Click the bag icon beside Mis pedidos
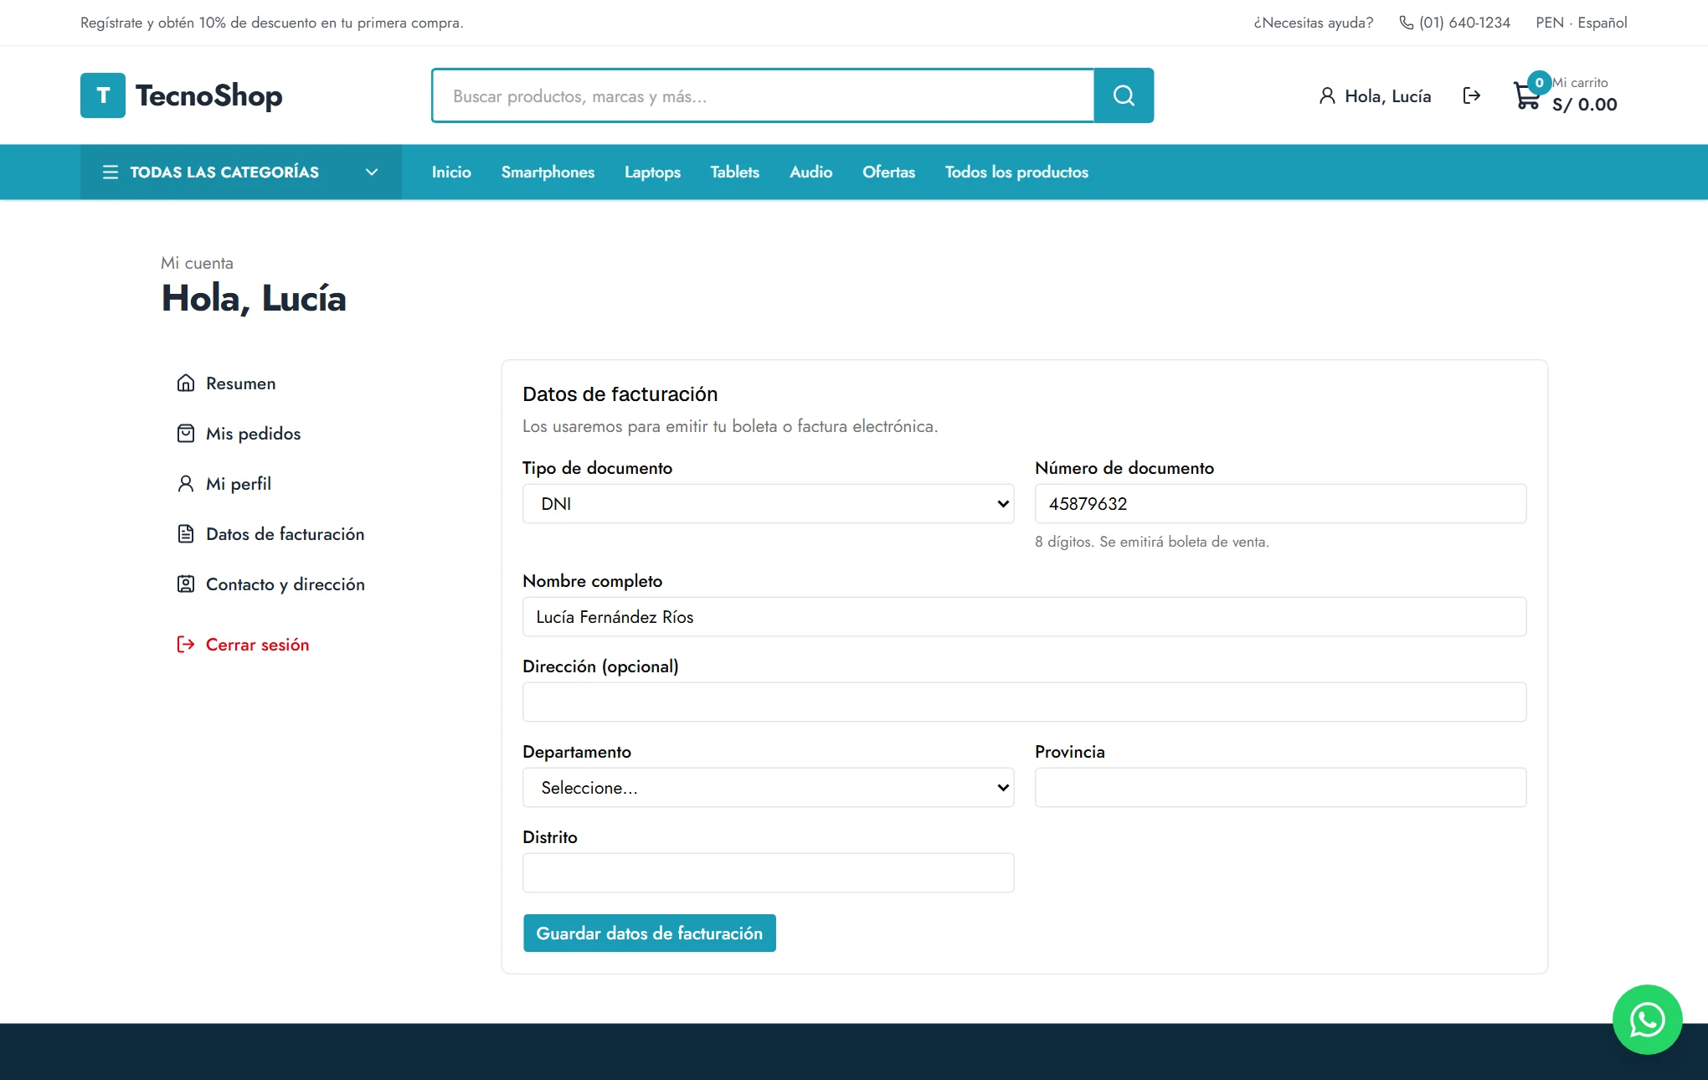The height and width of the screenshot is (1080, 1708). point(186,433)
